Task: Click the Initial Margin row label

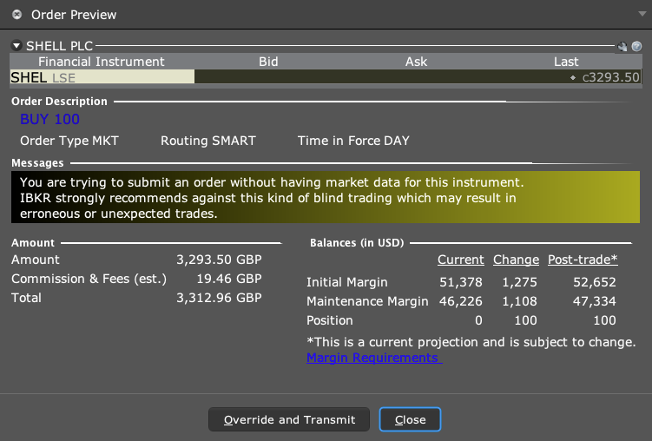Action: tap(347, 282)
